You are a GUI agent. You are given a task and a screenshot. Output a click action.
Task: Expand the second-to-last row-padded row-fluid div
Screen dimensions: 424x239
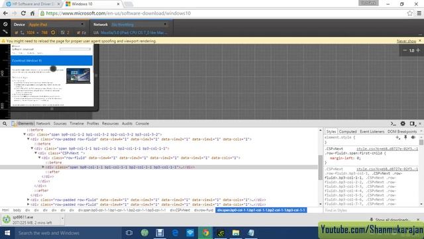tap(28, 200)
